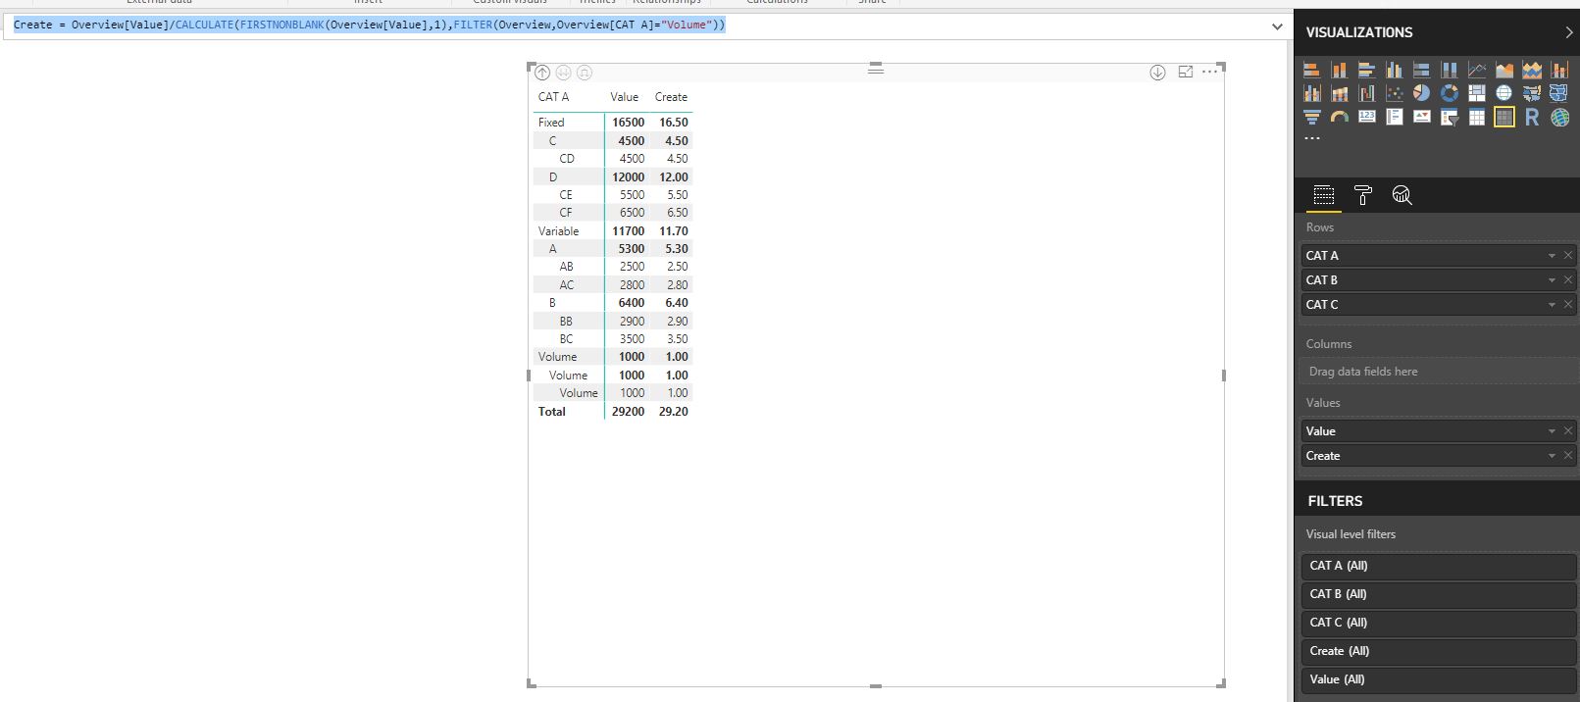Switch to the Fields well tab
The width and height of the screenshot is (1580, 702).
tap(1324, 195)
